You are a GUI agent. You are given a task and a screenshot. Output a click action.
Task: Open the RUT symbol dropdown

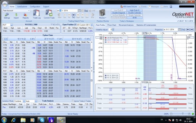[11, 25]
